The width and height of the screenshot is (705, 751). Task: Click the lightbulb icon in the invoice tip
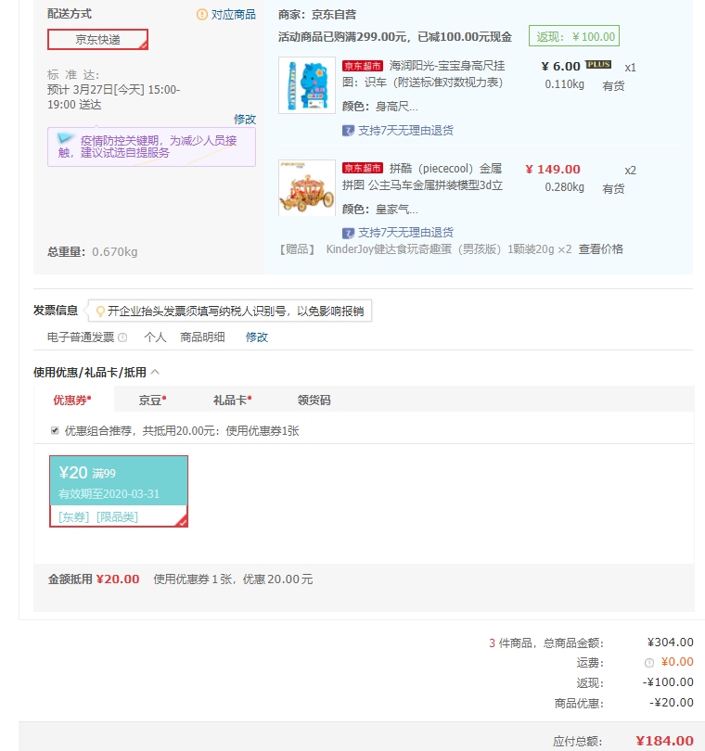pos(100,312)
